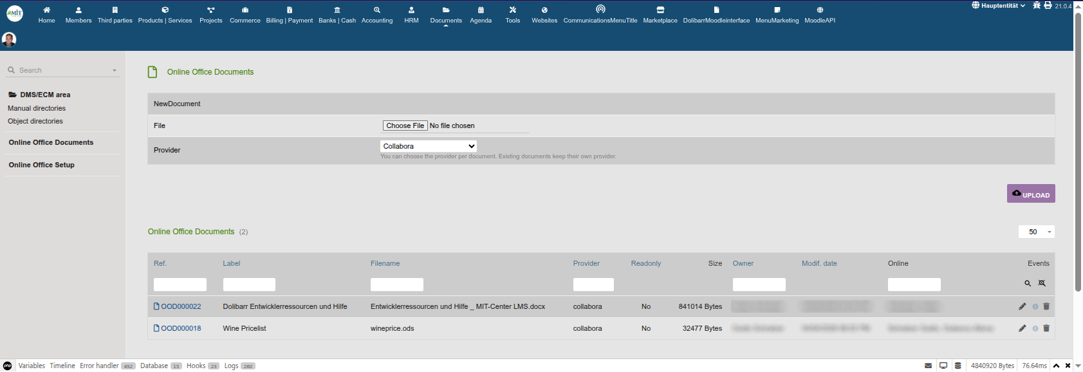The width and height of the screenshot is (1083, 372).
Task: Click the Filename filter input field
Action: point(396,284)
